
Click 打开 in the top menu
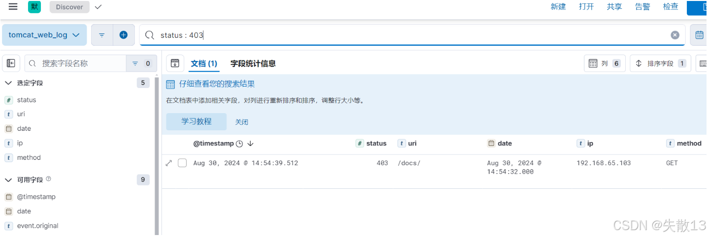click(586, 7)
